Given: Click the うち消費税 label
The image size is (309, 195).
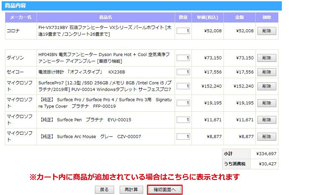Looking at the screenshot, I should click(234, 164).
